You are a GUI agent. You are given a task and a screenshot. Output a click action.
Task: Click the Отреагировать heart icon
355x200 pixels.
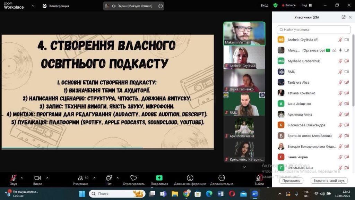133,178
